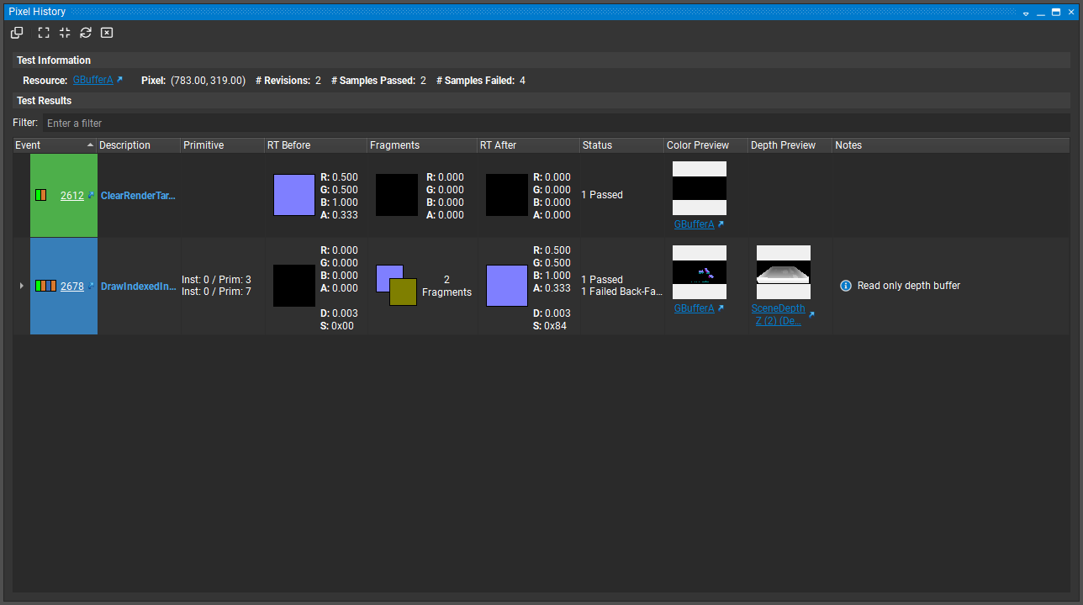Click the info icon beside depth buffer note
The image size is (1083, 605).
[846, 286]
